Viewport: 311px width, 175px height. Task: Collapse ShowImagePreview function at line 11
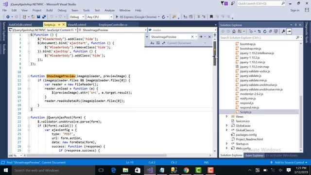[29, 76]
